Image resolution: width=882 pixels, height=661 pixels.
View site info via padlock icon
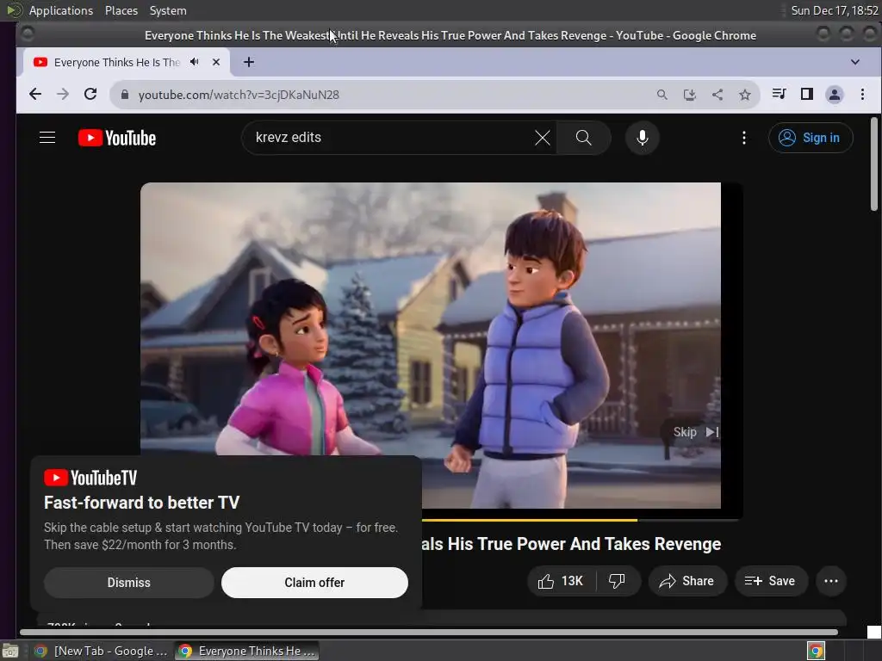coord(125,95)
